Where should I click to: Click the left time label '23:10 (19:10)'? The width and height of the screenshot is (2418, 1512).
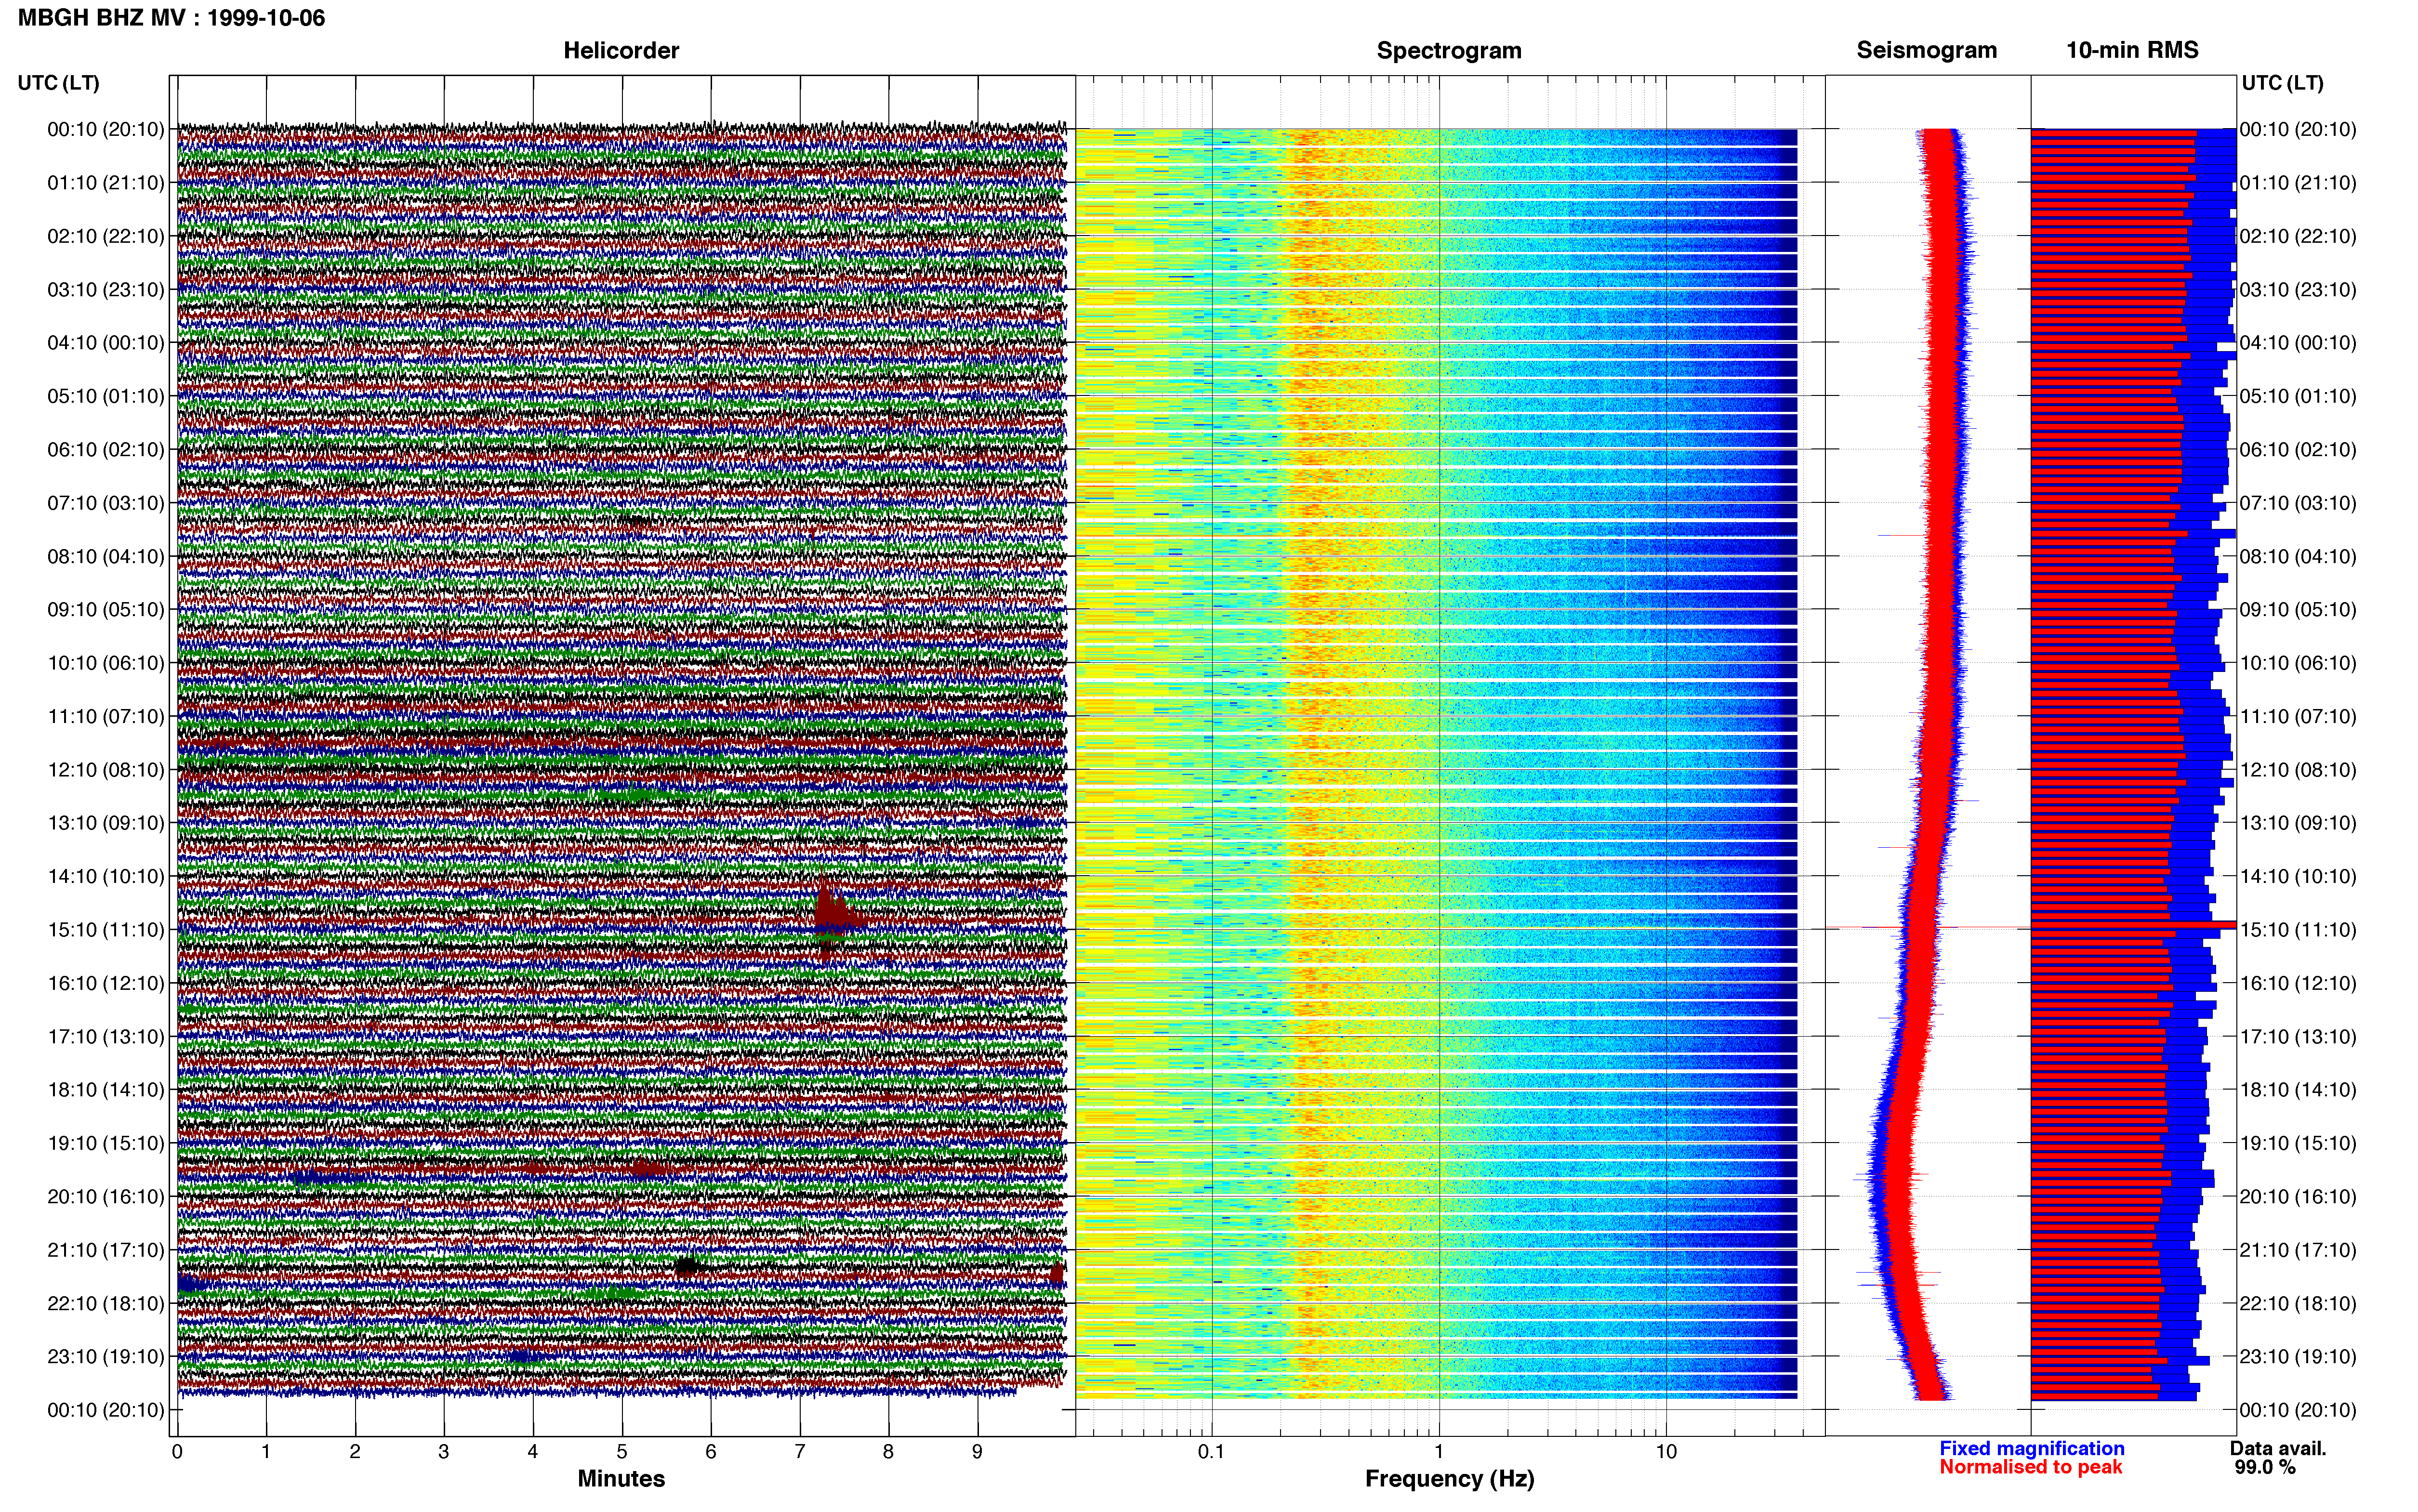pyautogui.click(x=105, y=1356)
